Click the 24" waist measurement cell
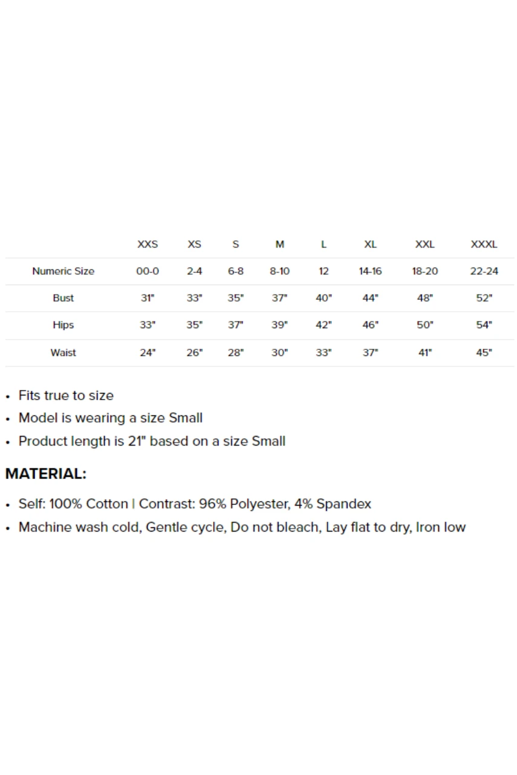The width and height of the screenshot is (517, 775). tap(147, 352)
